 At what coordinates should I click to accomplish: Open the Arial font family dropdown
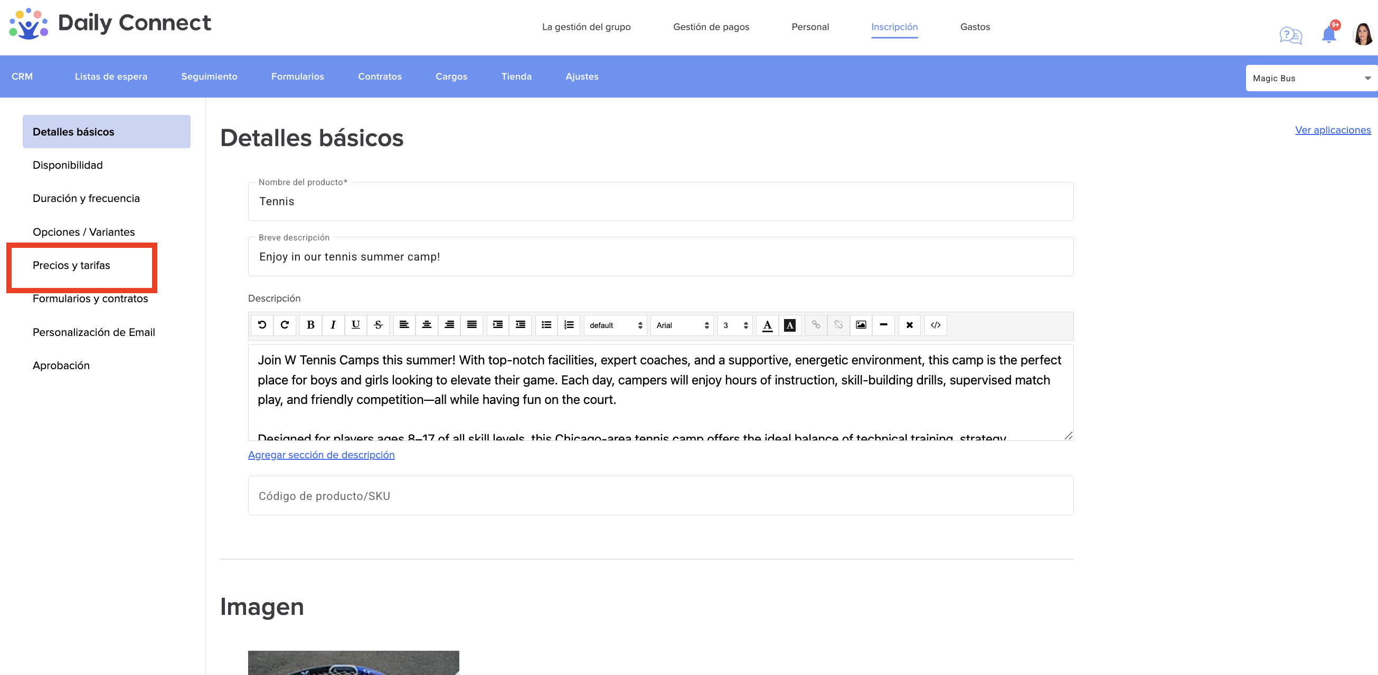pos(682,325)
